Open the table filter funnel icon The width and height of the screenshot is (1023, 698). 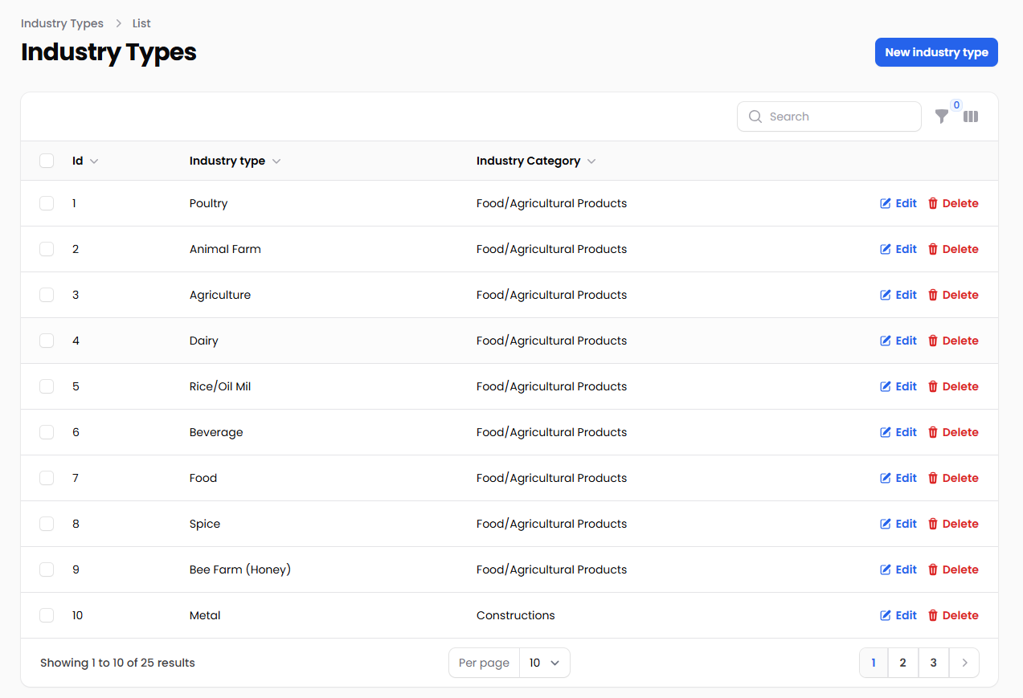942,116
